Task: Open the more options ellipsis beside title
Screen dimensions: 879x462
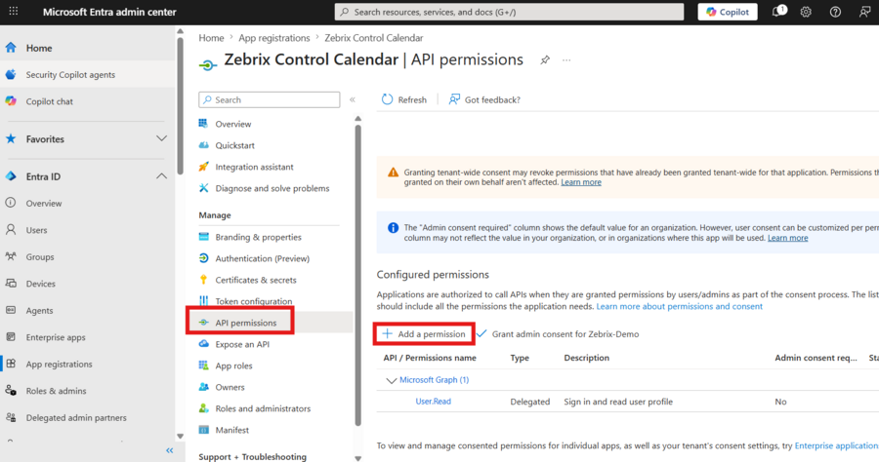Action: tap(566, 59)
